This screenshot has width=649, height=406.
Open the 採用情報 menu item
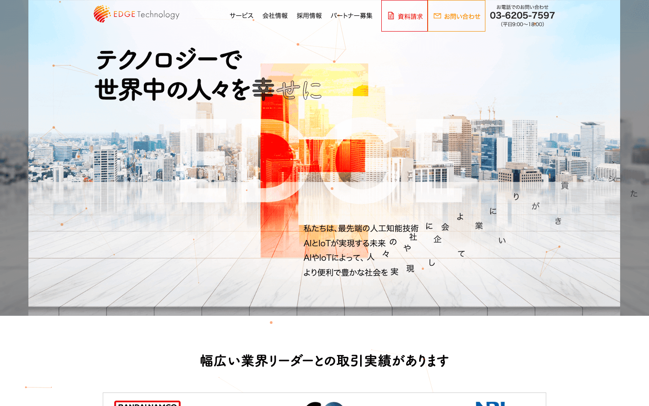(x=309, y=16)
